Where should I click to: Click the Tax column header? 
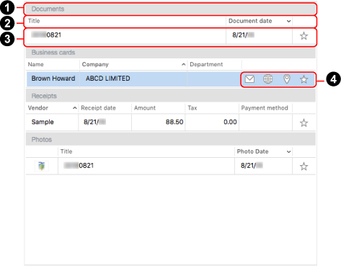coord(212,108)
